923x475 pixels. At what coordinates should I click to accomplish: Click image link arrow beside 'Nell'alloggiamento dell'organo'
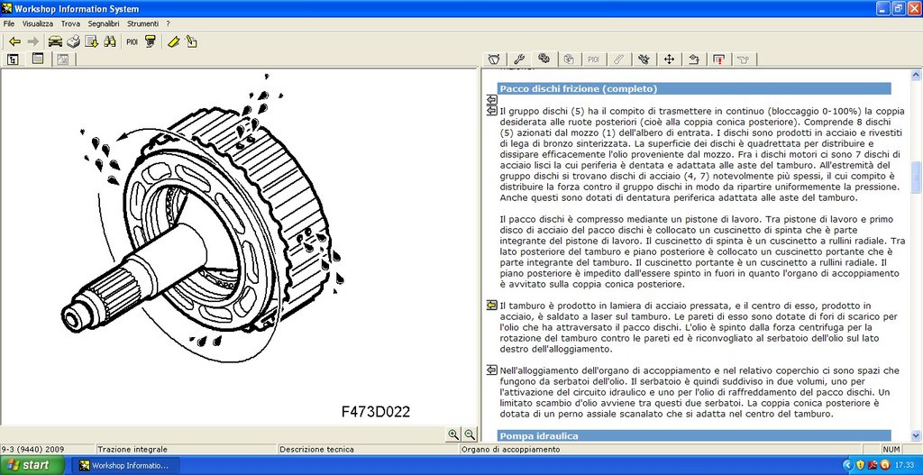(491, 370)
